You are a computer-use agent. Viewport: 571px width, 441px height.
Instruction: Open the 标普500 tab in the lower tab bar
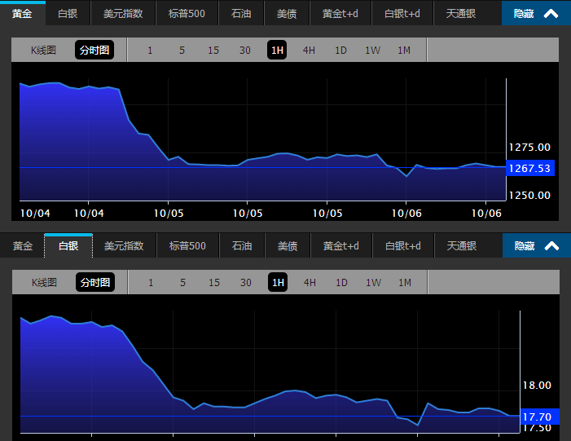tap(187, 246)
